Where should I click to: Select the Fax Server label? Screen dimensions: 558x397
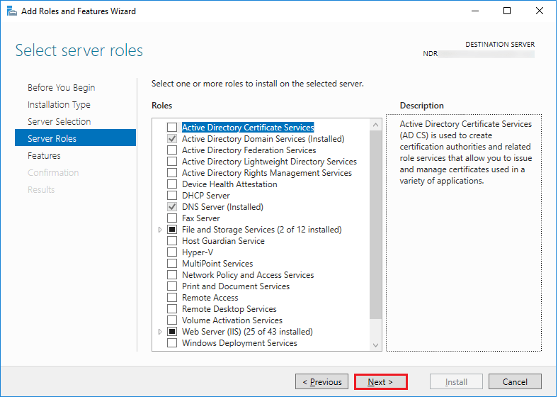[x=201, y=218]
